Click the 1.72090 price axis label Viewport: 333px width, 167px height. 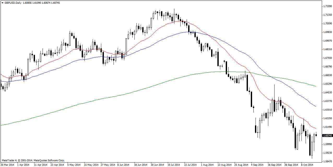point(327,6)
